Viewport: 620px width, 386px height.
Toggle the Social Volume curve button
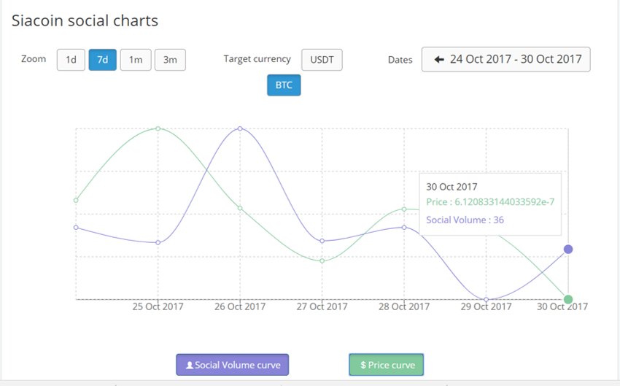coord(233,365)
